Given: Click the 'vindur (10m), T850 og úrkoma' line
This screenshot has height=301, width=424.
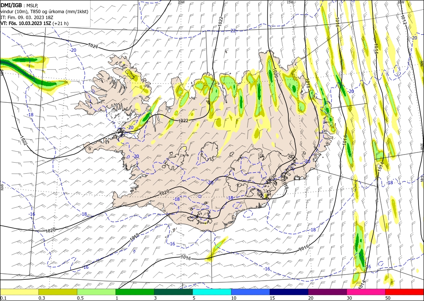Looking at the screenshot, I should pos(45,11).
